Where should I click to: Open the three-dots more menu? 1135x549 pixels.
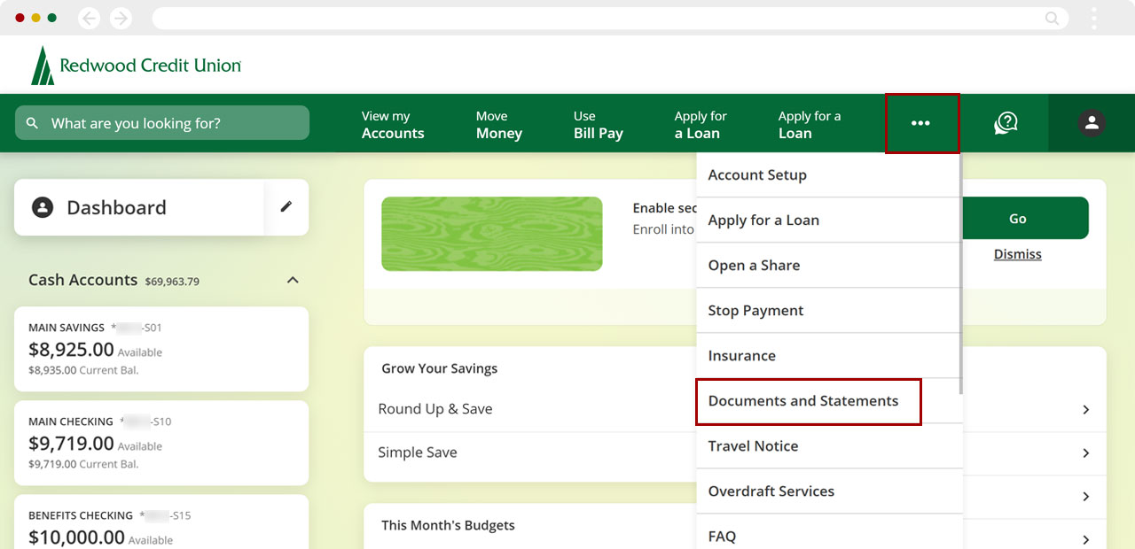coord(922,123)
